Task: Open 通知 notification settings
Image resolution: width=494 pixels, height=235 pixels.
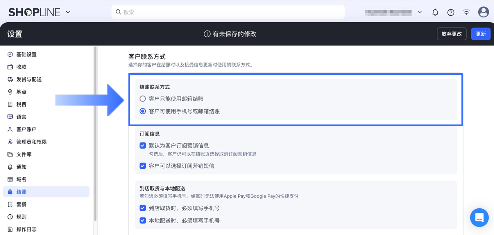Action: tap(21, 167)
